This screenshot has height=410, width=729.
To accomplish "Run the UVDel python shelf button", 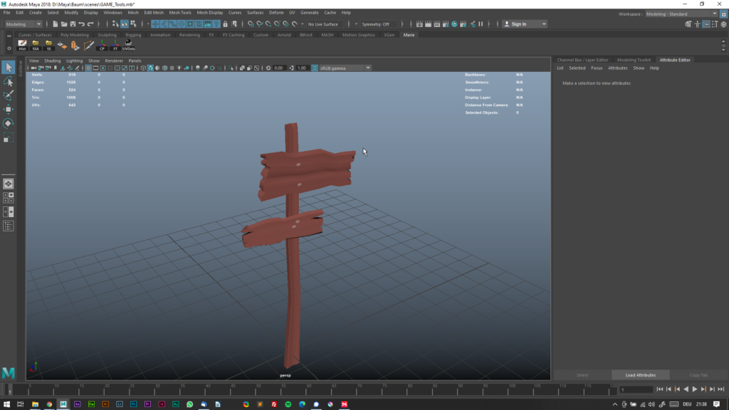I will [x=129, y=45].
